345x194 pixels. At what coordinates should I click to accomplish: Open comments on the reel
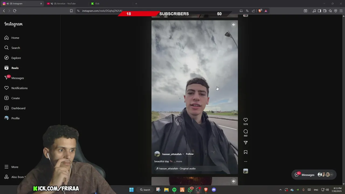click(246, 131)
